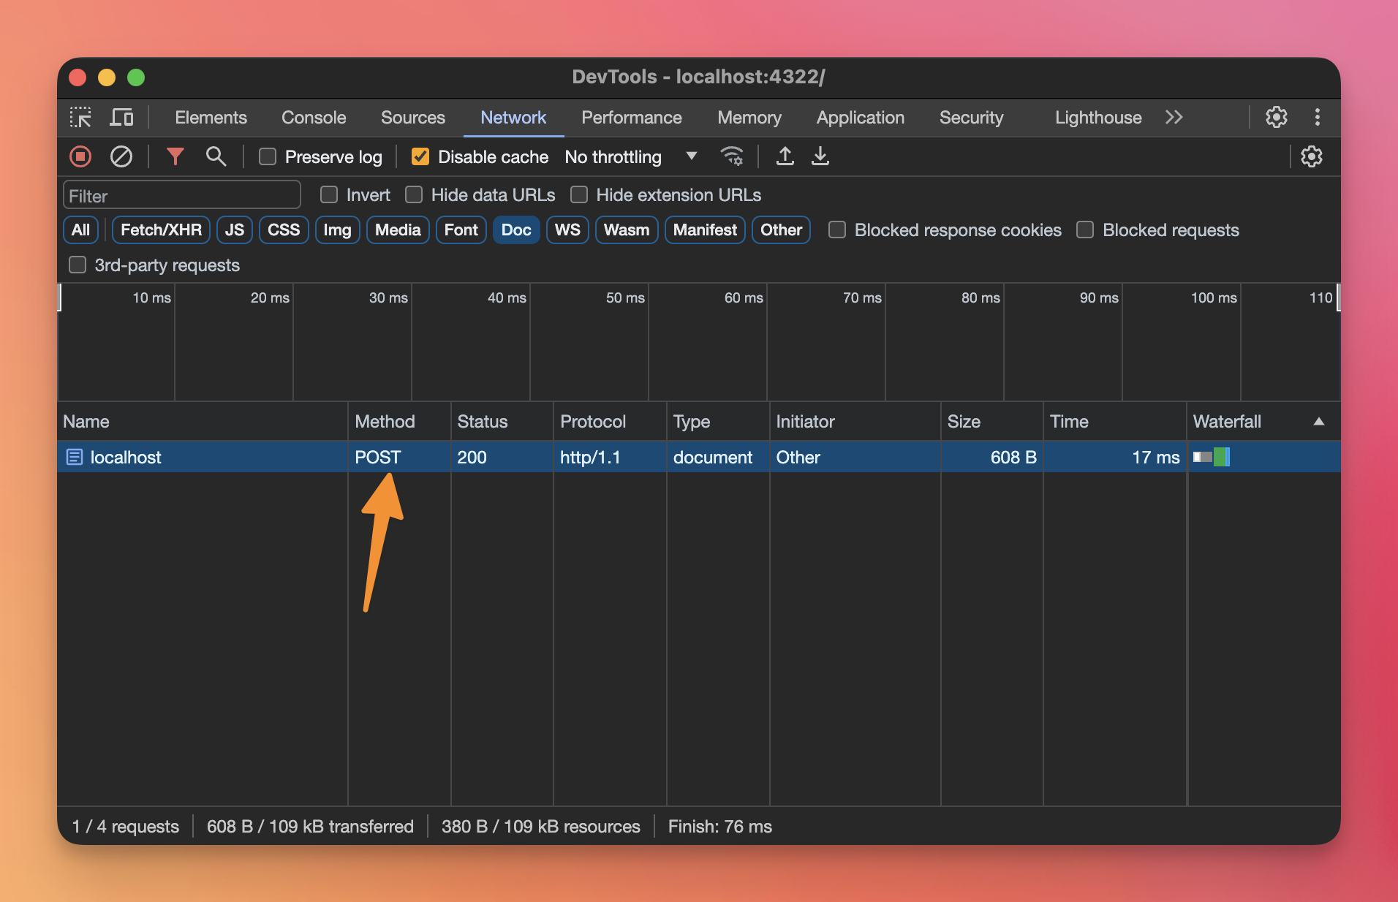Expand the more tabs chevron
This screenshot has width=1398, height=902.
pyautogui.click(x=1174, y=118)
